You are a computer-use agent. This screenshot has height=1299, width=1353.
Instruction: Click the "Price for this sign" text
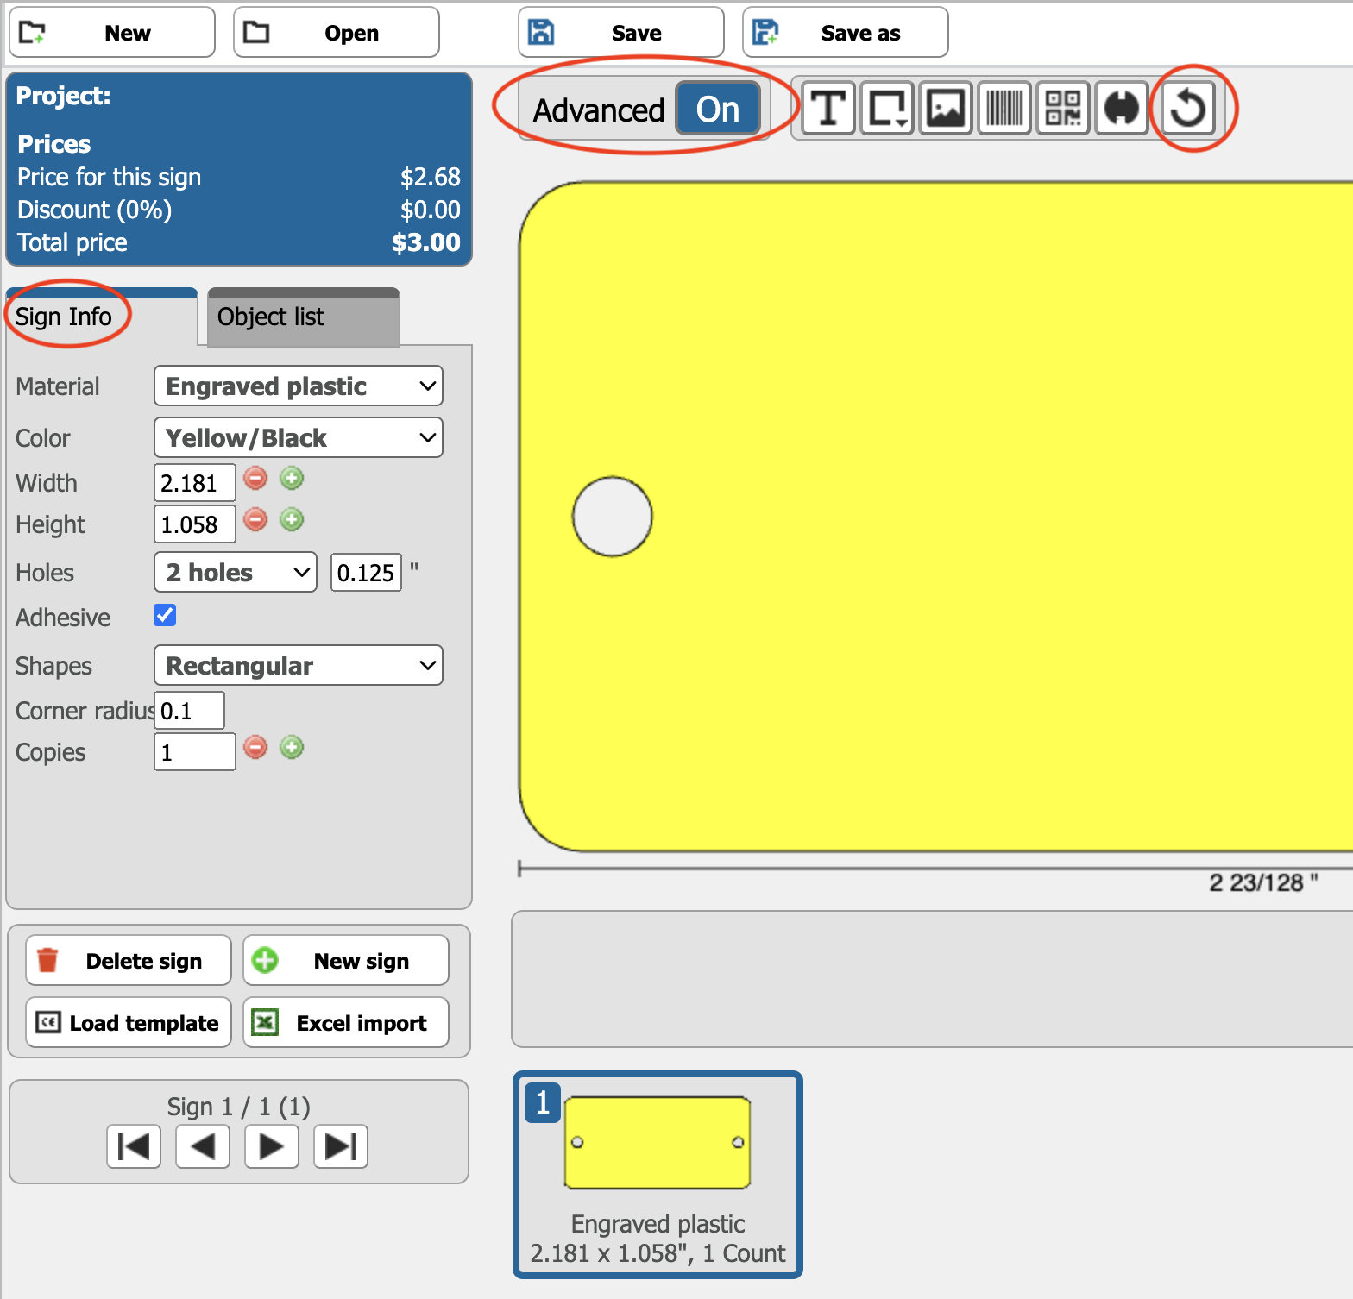pos(109,177)
